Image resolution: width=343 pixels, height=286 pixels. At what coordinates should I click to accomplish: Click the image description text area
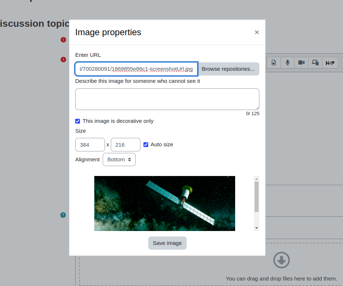click(167, 99)
